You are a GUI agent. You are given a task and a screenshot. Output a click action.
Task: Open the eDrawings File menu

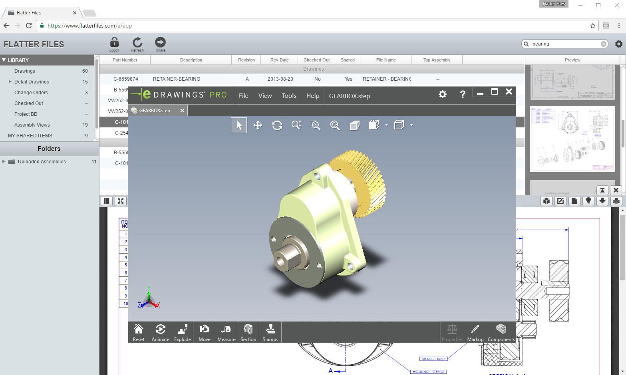(244, 96)
